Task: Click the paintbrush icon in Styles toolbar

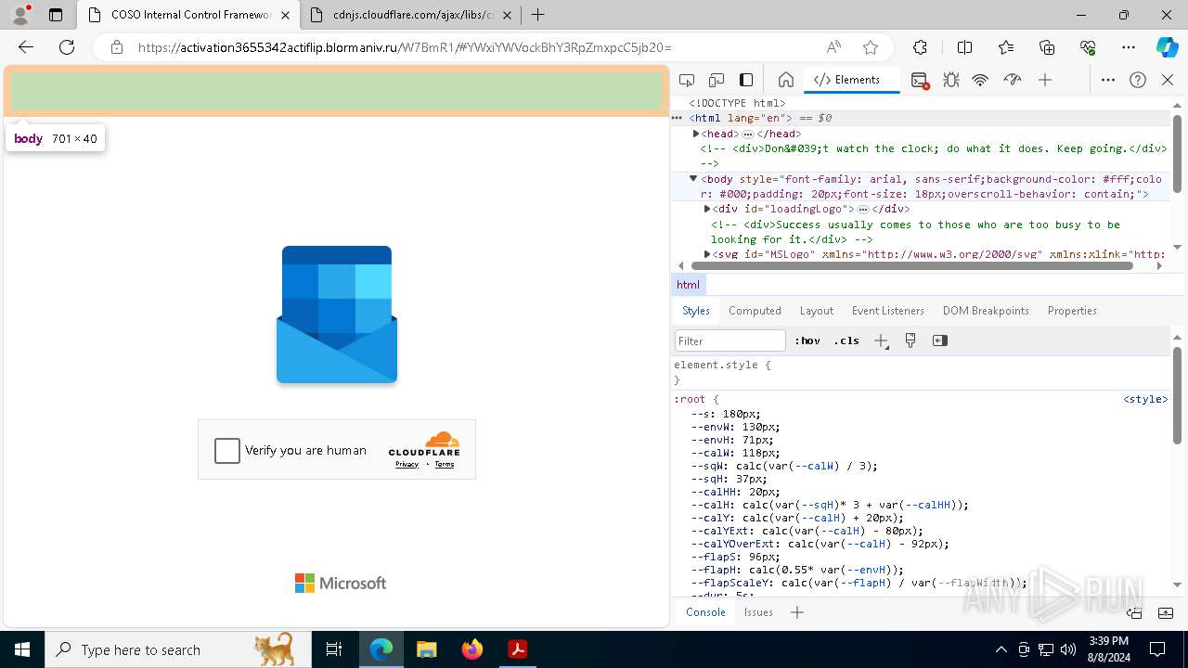Action: tap(910, 340)
